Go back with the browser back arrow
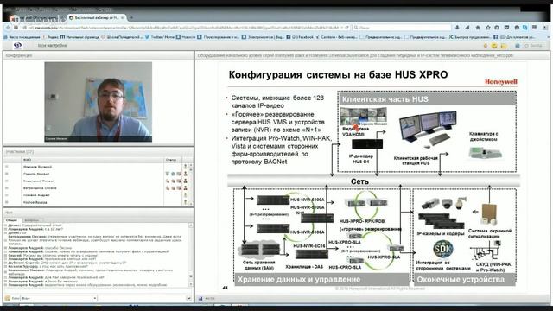 [x=8, y=27]
